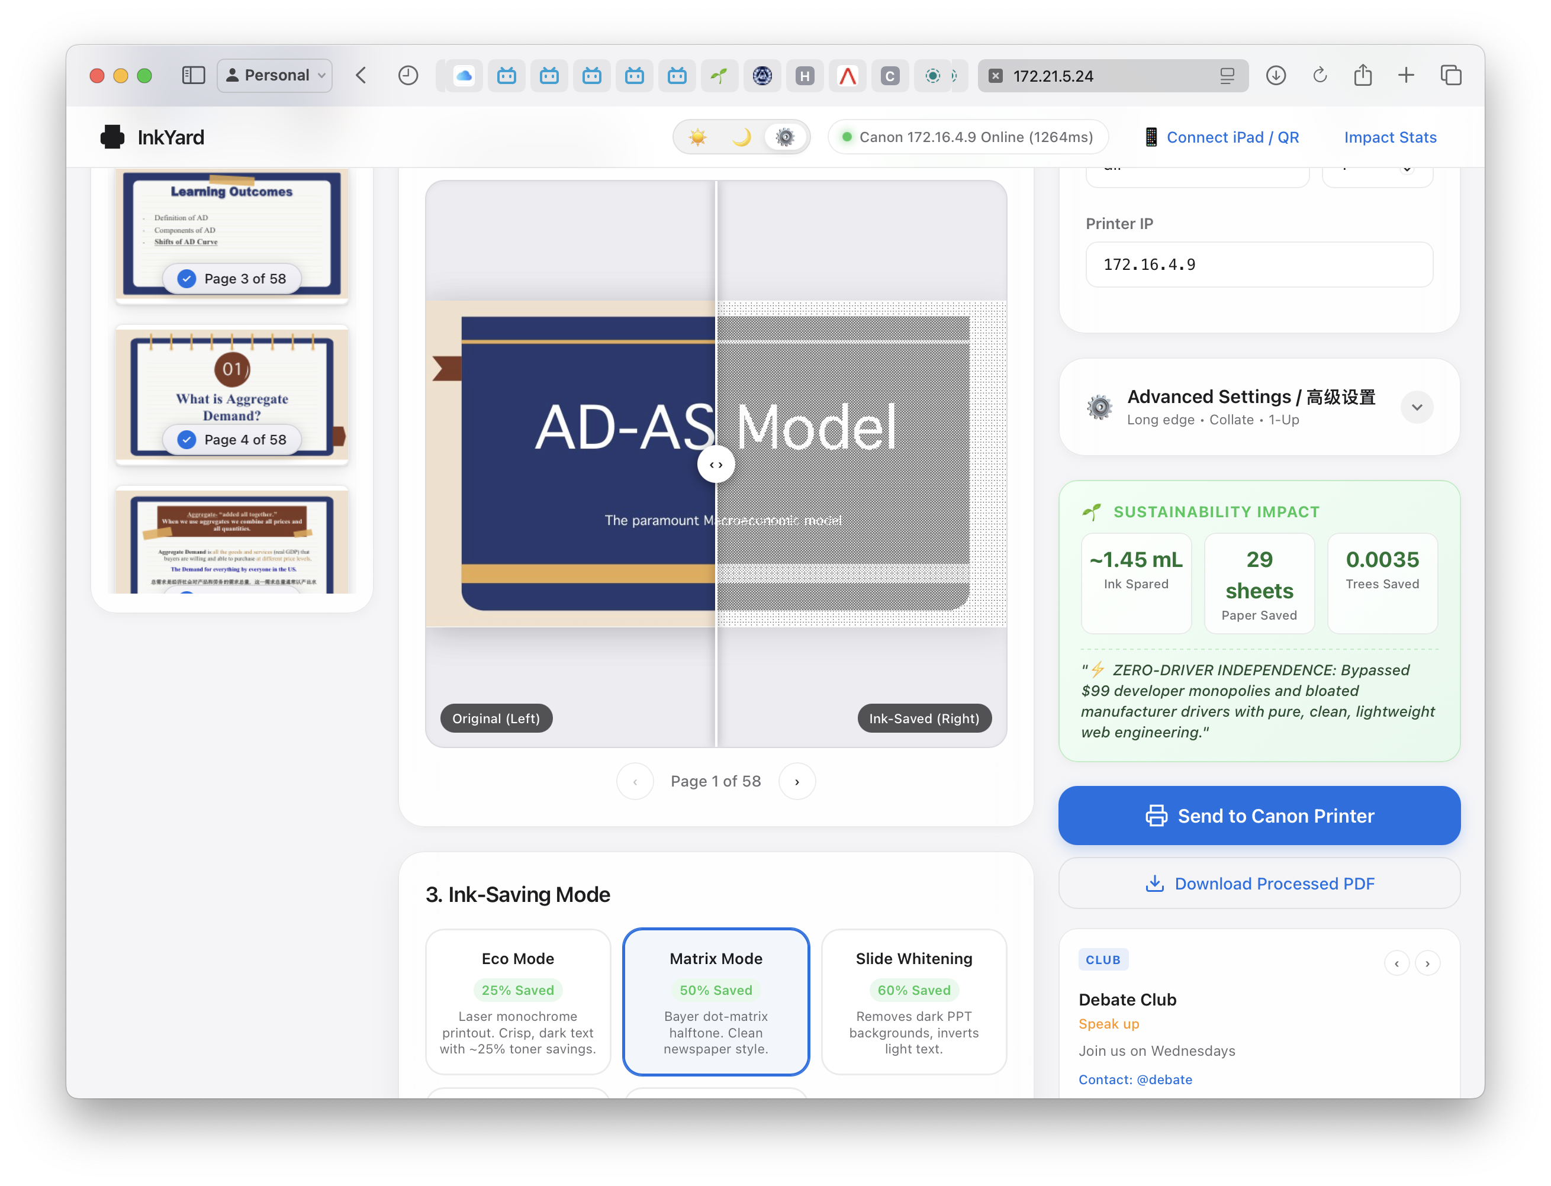The width and height of the screenshot is (1551, 1186).
Task: Grab the before/after comparison slider handle
Action: [x=716, y=465]
